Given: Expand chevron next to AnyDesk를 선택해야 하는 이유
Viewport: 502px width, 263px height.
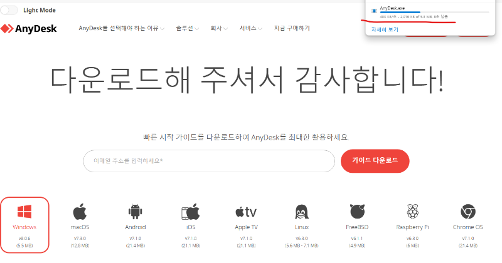Looking at the screenshot, I should (x=163, y=29).
